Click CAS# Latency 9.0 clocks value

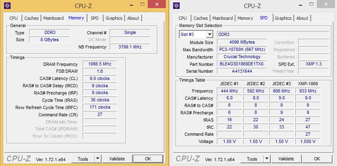tap(100, 78)
